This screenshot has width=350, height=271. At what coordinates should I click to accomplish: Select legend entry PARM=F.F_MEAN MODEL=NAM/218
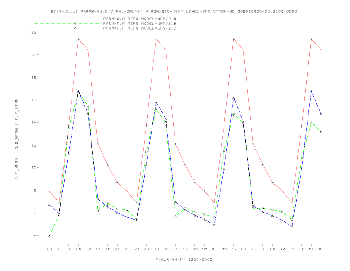[x=140, y=23]
